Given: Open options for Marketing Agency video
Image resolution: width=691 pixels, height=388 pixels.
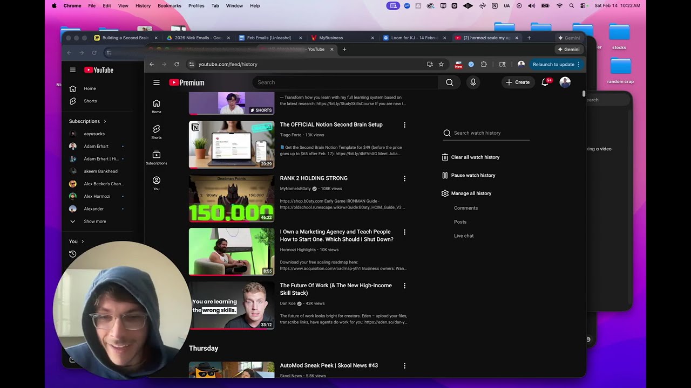Looking at the screenshot, I should (x=404, y=232).
